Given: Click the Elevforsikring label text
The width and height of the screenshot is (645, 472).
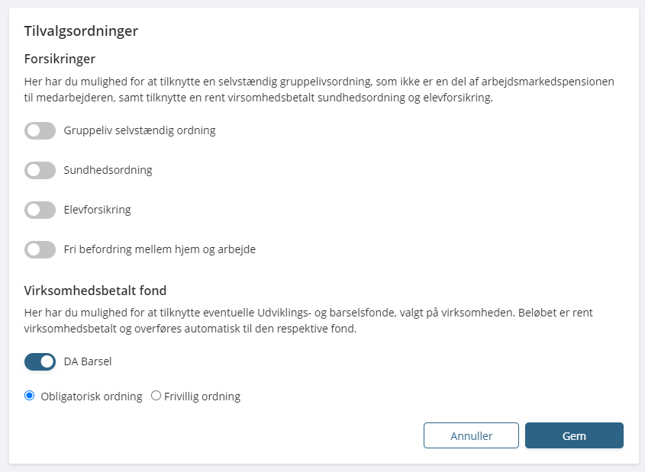Looking at the screenshot, I should (97, 210).
